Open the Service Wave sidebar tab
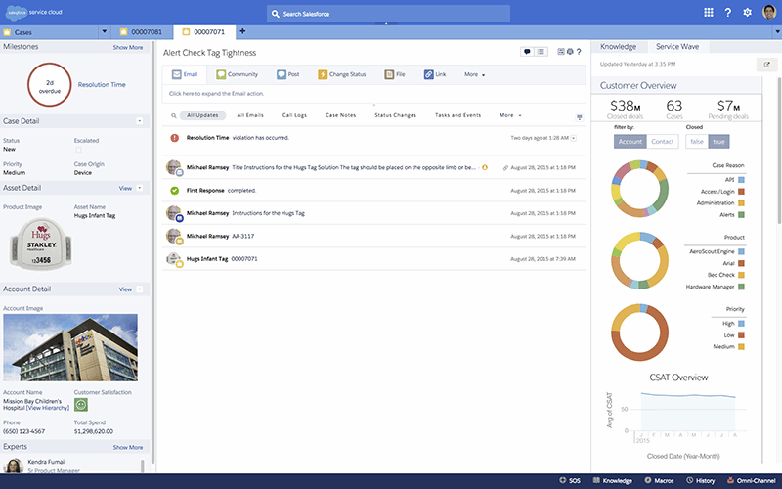 pyautogui.click(x=677, y=46)
